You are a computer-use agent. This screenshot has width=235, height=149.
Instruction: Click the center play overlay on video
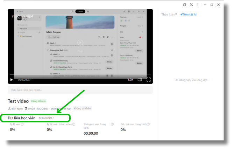coord(80,43)
